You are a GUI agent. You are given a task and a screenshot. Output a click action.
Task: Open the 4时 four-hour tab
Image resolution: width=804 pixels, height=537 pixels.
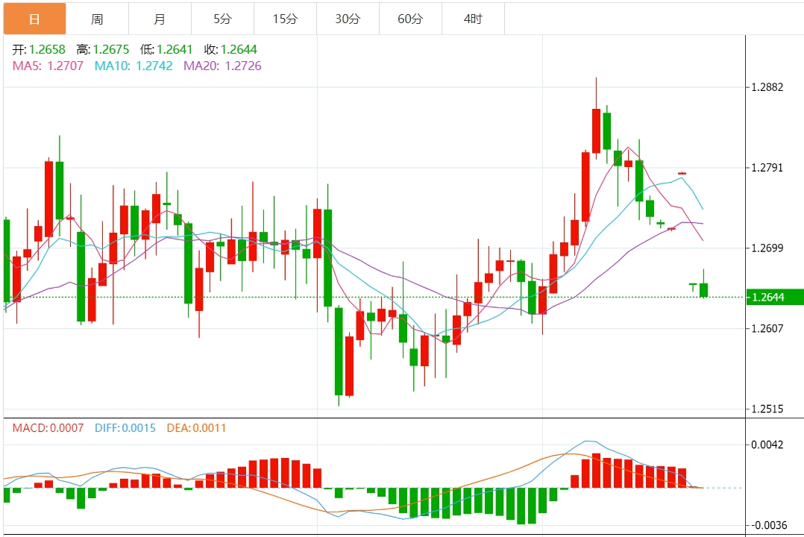coord(473,19)
